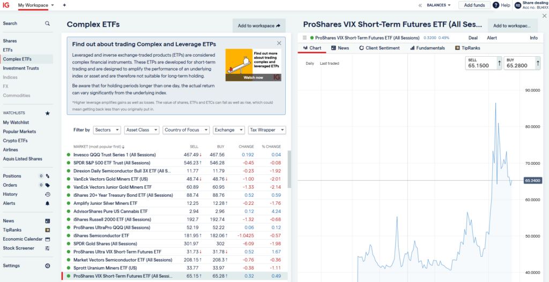Click the SELL 65.1500 price box
The height and width of the screenshot is (282, 549).
(484, 63)
